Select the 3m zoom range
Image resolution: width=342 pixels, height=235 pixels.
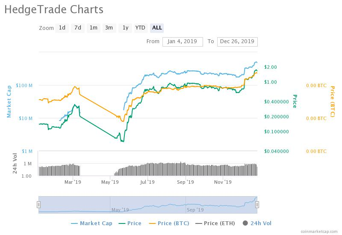pos(109,28)
